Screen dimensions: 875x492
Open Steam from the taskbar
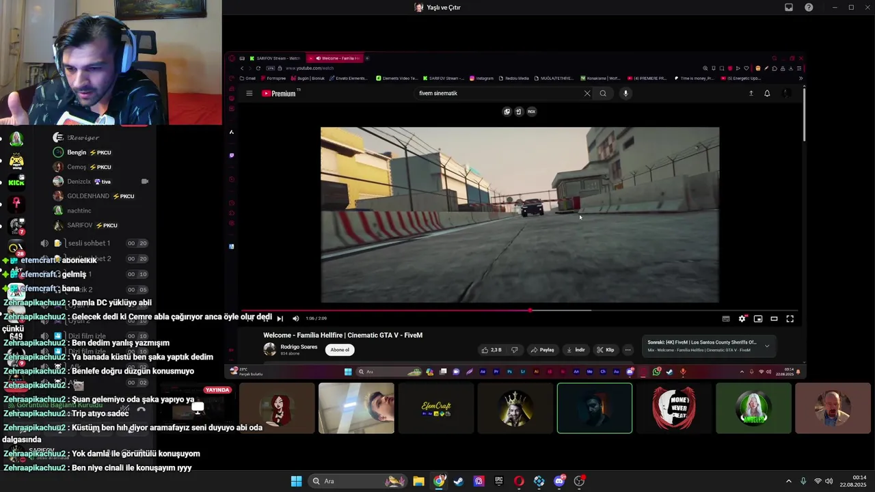(x=459, y=481)
